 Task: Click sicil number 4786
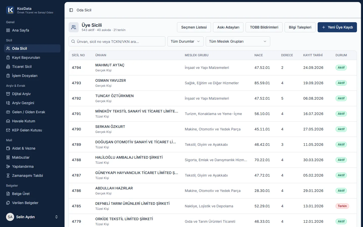(76, 191)
